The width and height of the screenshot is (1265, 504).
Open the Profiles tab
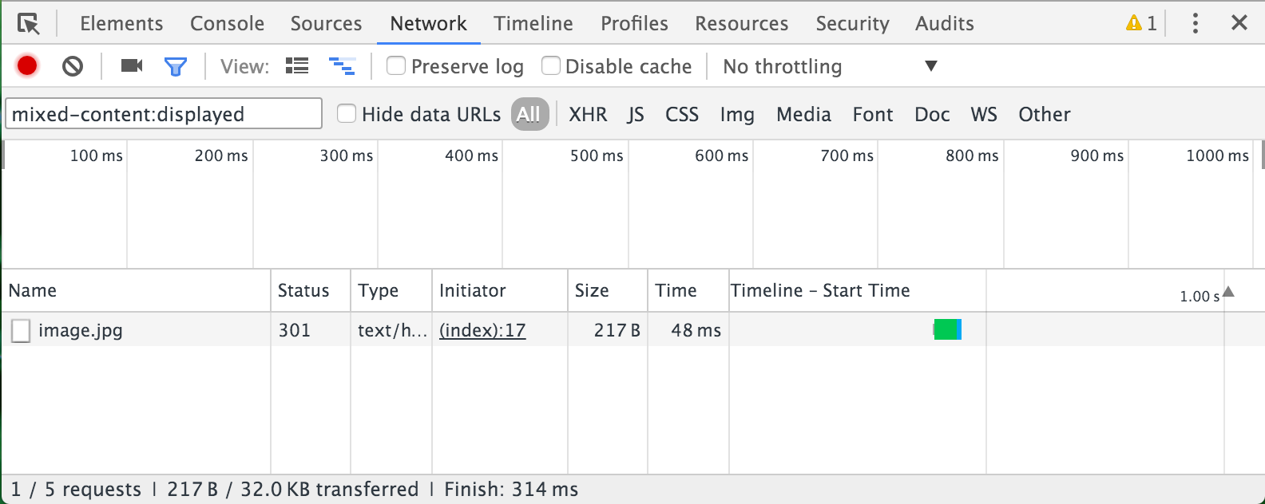pos(634,24)
